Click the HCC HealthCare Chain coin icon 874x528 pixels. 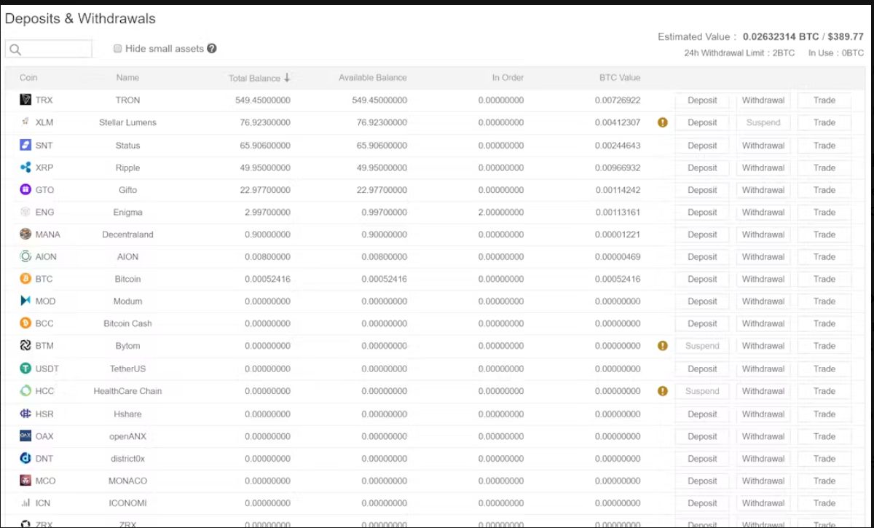[x=25, y=391]
